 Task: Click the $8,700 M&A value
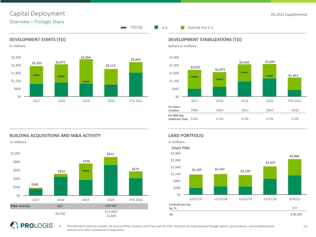click(60, 214)
